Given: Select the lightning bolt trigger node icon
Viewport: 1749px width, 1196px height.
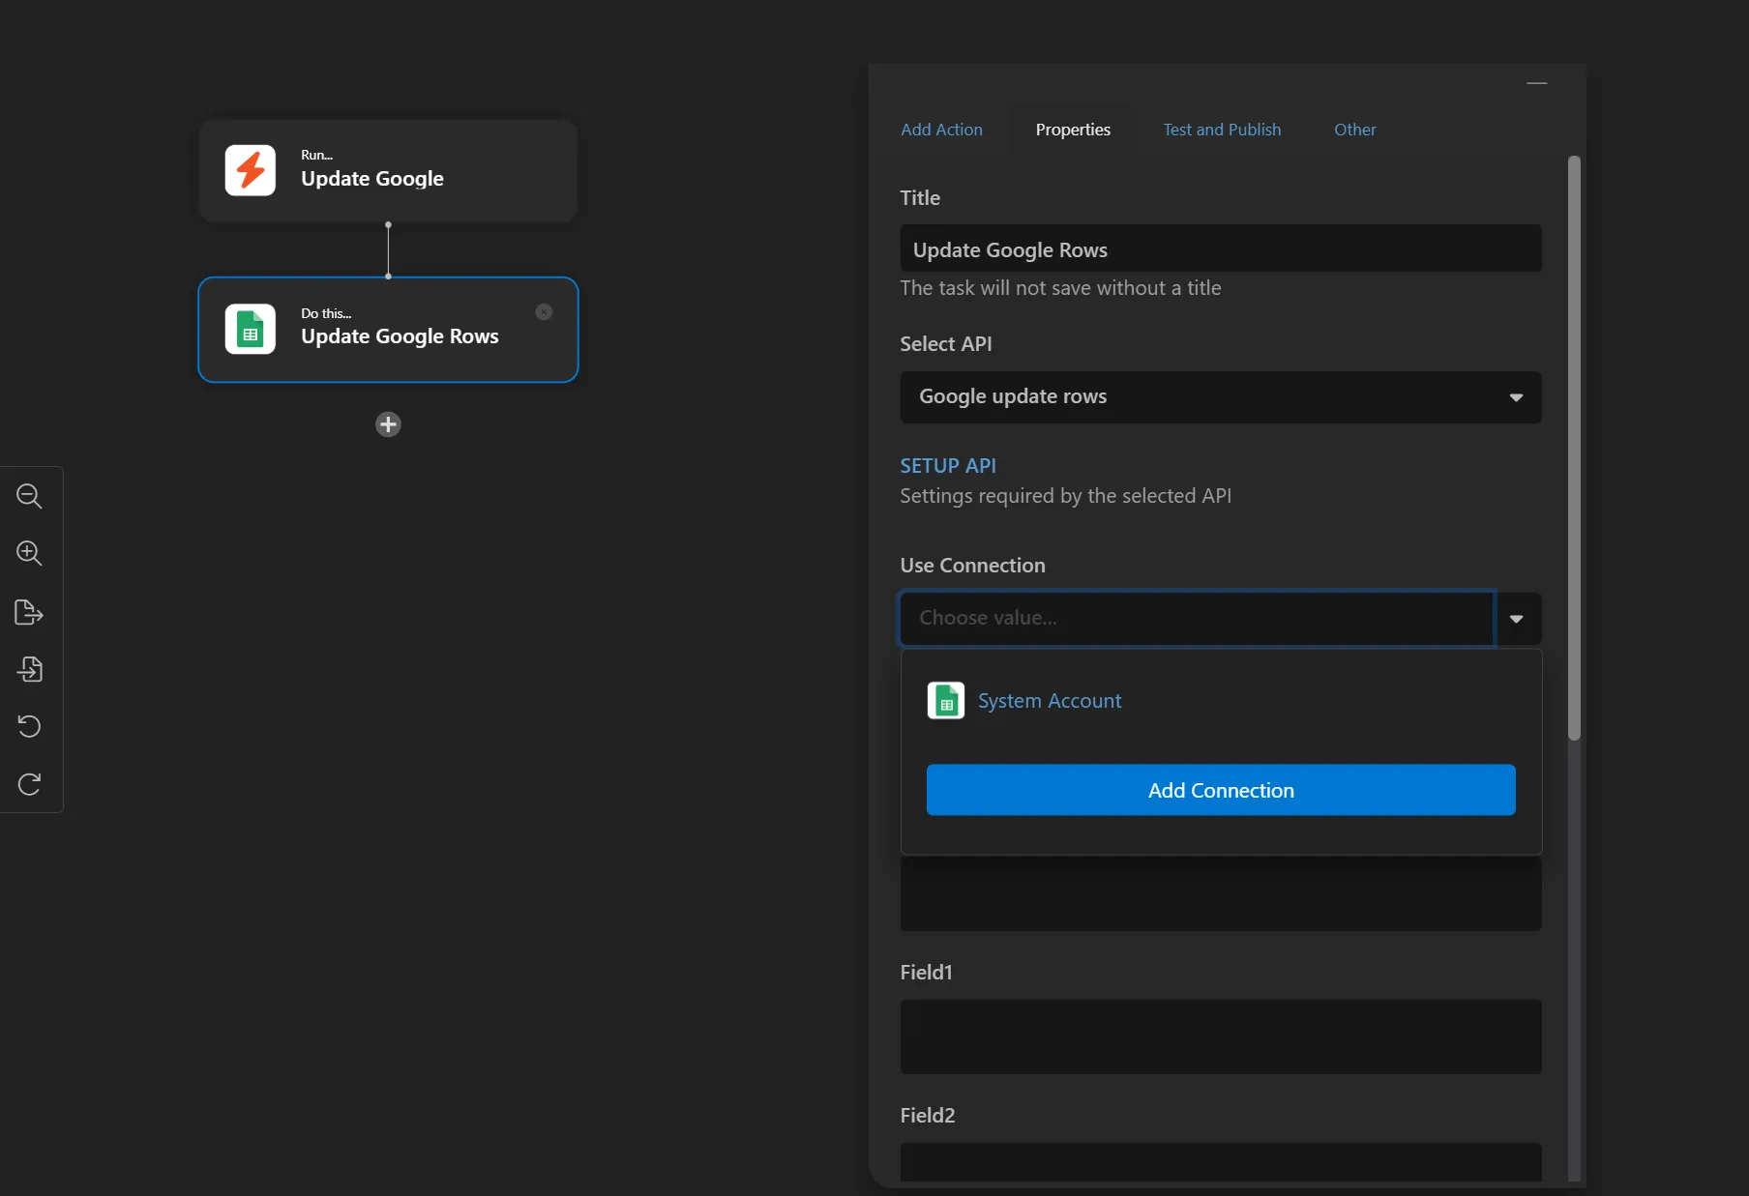Looking at the screenshot, I should 251,170.
